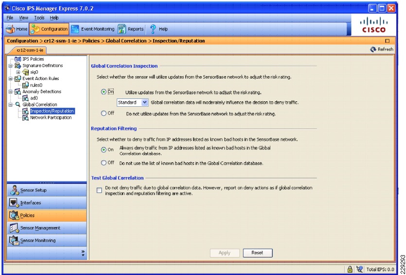This screenshot has width=406, height=275.
Task: Select ad0 tree item label
Action: (34, 98)
